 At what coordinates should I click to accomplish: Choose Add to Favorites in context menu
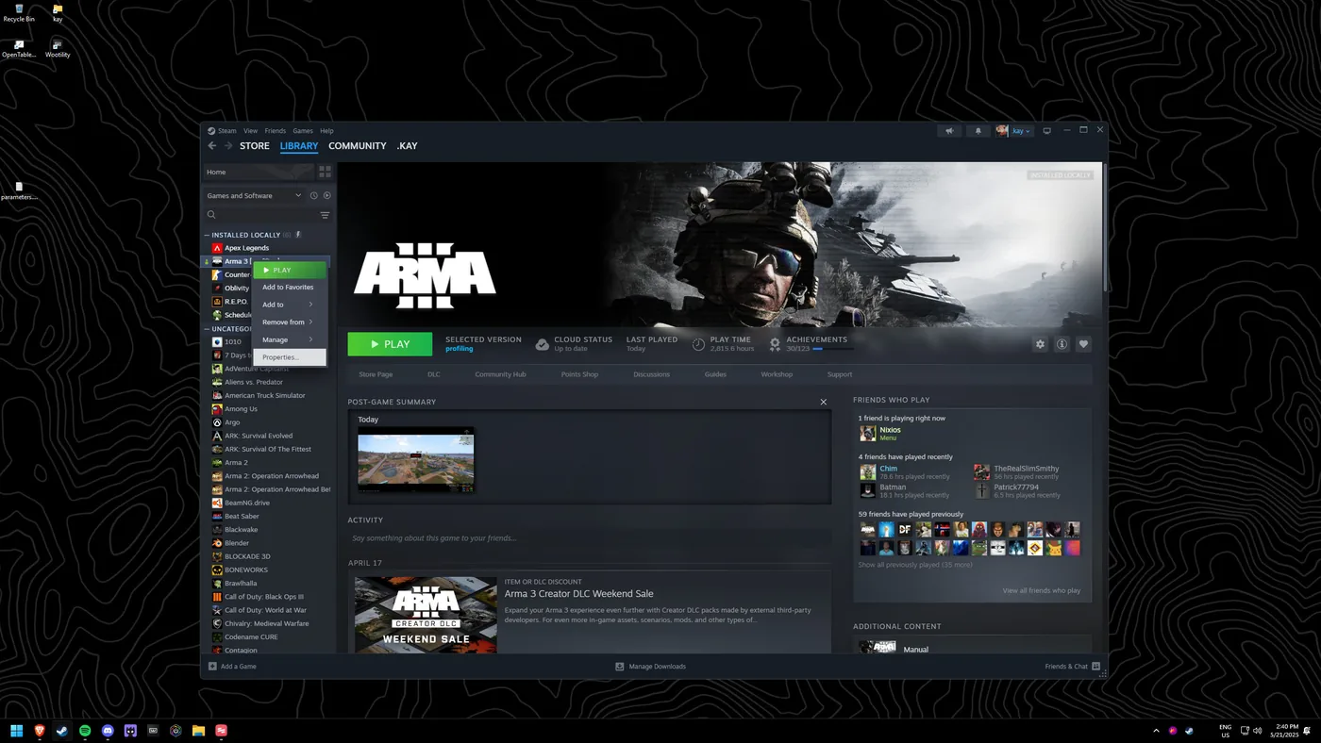pos(290,288)
